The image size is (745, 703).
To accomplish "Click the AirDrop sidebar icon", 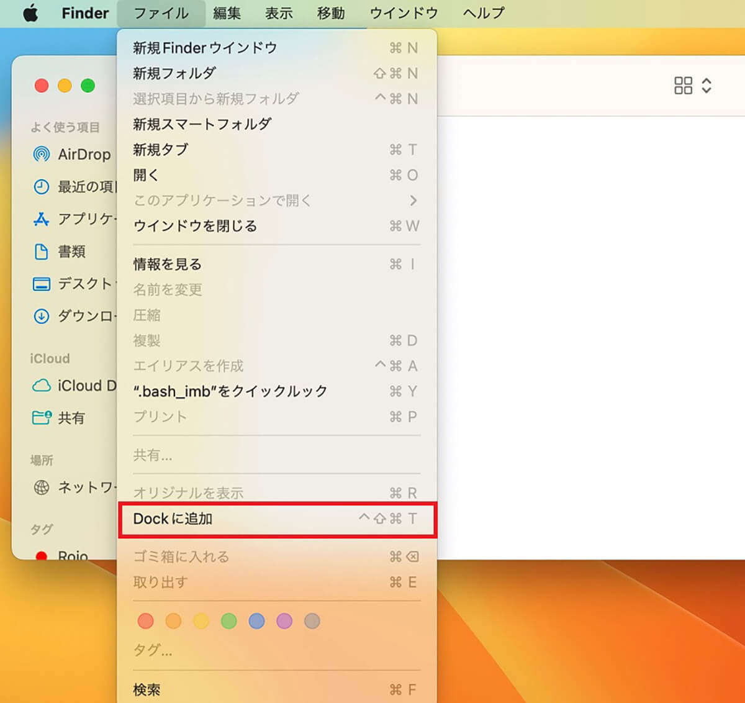I will click(42, 154).
